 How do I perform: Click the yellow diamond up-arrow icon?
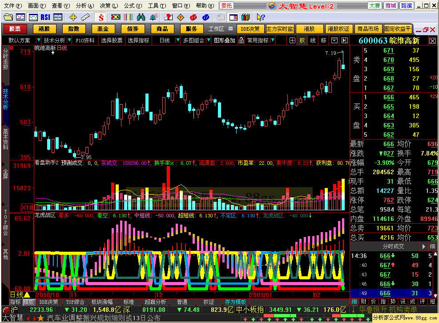pos(181,17)
